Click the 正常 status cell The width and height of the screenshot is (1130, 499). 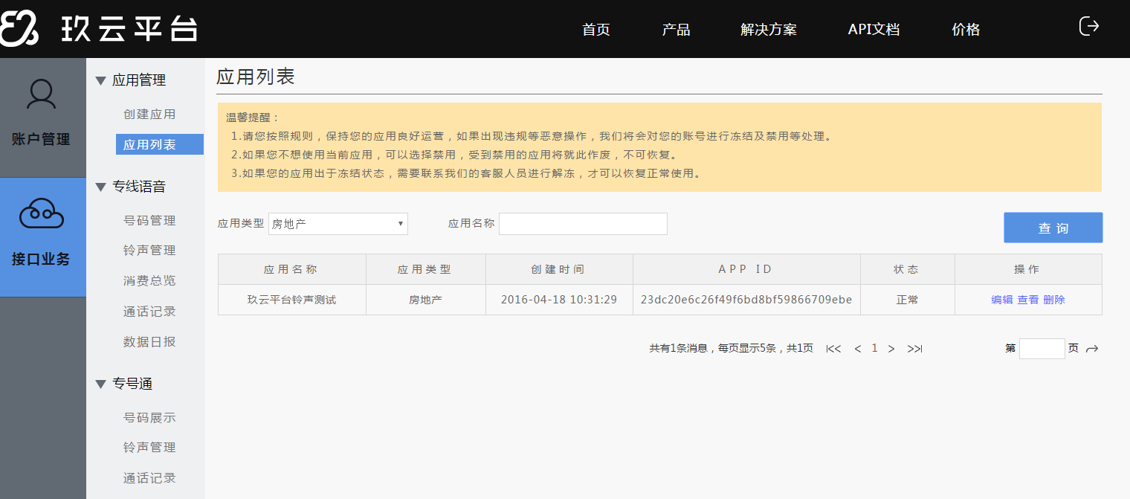(907, 300)
